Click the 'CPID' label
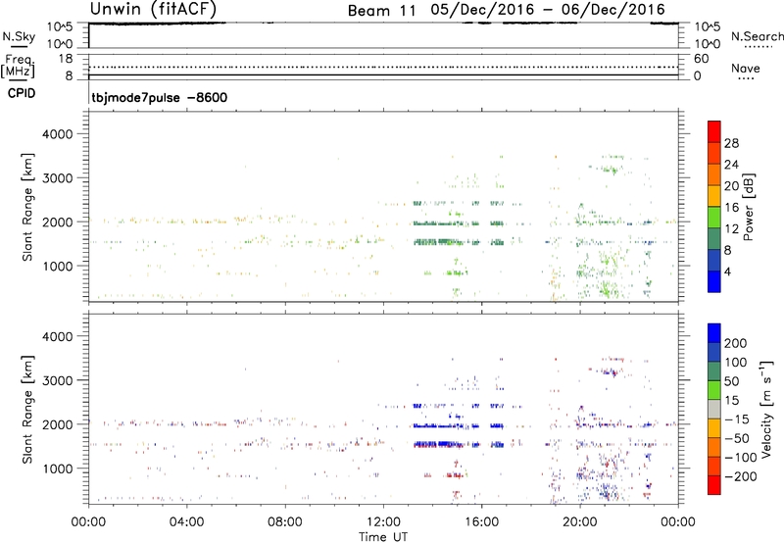The image size is (784, 543). pos(22,93)
